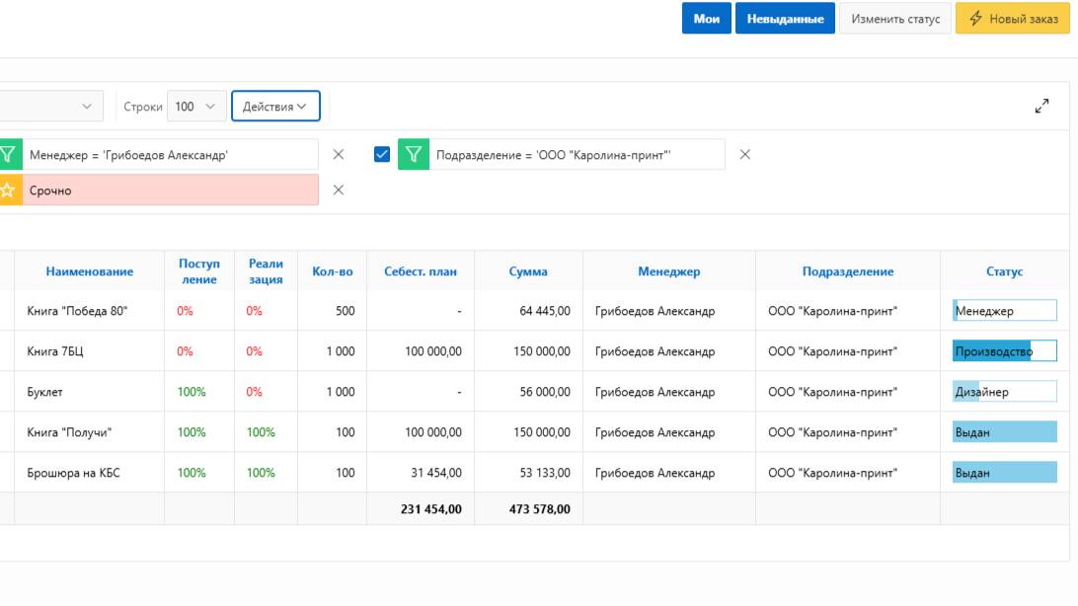This screenshot has height=606, width=1078.
Task: Click green funnel icon of Подразделение filter
Action: (x=414, y=155)
